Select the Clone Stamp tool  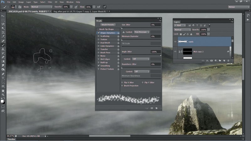[3, 49]
